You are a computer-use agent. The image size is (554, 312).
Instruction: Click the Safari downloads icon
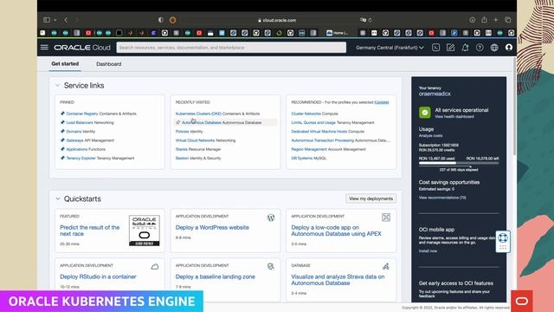(x=472, y=20)
